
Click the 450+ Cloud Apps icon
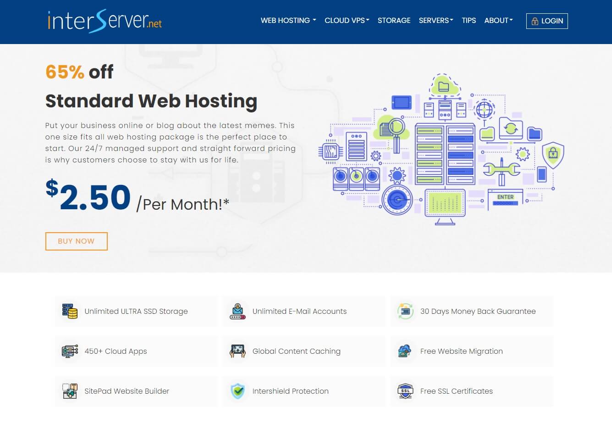point(70,351)
